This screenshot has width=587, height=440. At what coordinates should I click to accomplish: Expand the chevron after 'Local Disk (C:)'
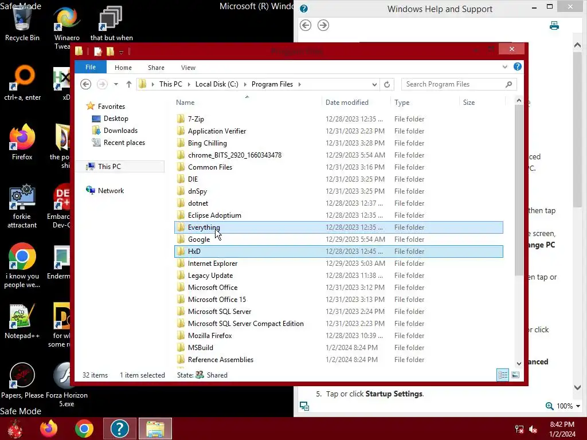pos(245,84)
